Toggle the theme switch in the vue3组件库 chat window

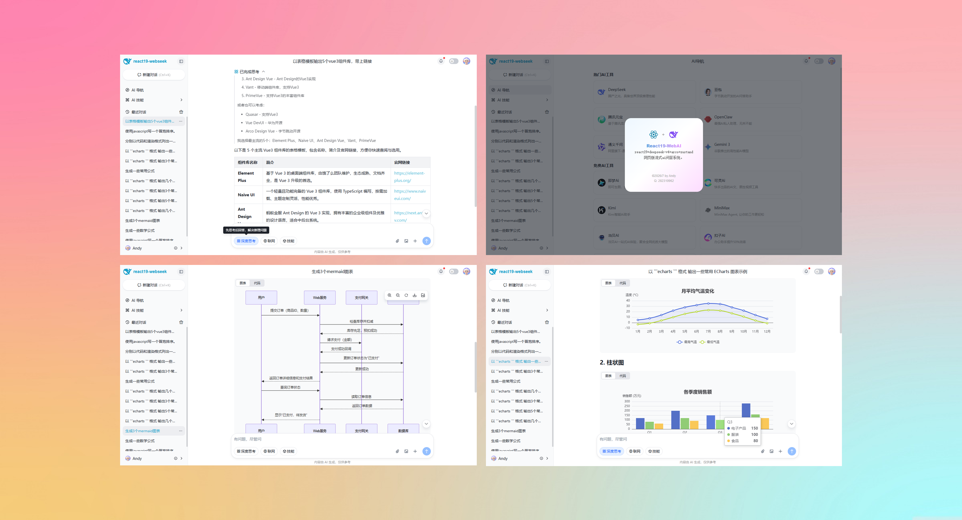pos(454,61)
